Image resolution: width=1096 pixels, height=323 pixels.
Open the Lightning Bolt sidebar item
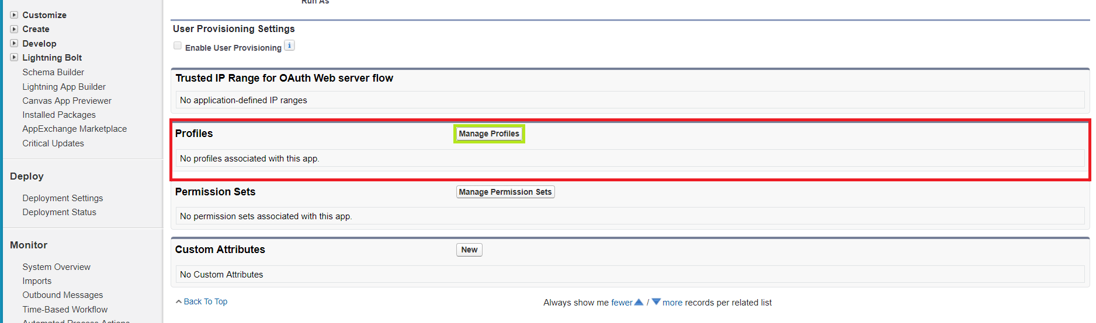[52, 58]
